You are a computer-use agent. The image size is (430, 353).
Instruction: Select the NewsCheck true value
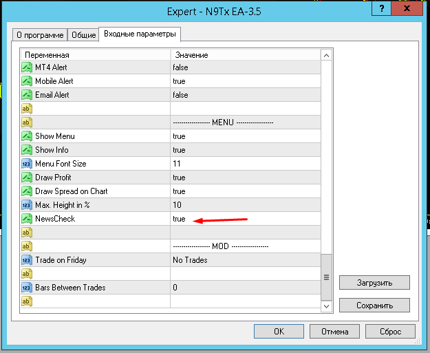(179, 219)
